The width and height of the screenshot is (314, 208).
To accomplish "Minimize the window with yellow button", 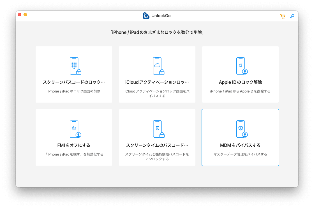I will pos(25,15).
